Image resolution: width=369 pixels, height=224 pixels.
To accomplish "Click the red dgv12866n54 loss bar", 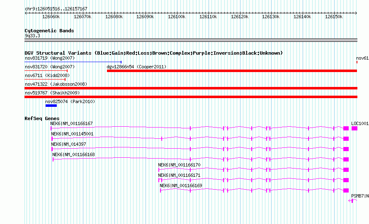I will pyautogui.click(x=232, y=71).
